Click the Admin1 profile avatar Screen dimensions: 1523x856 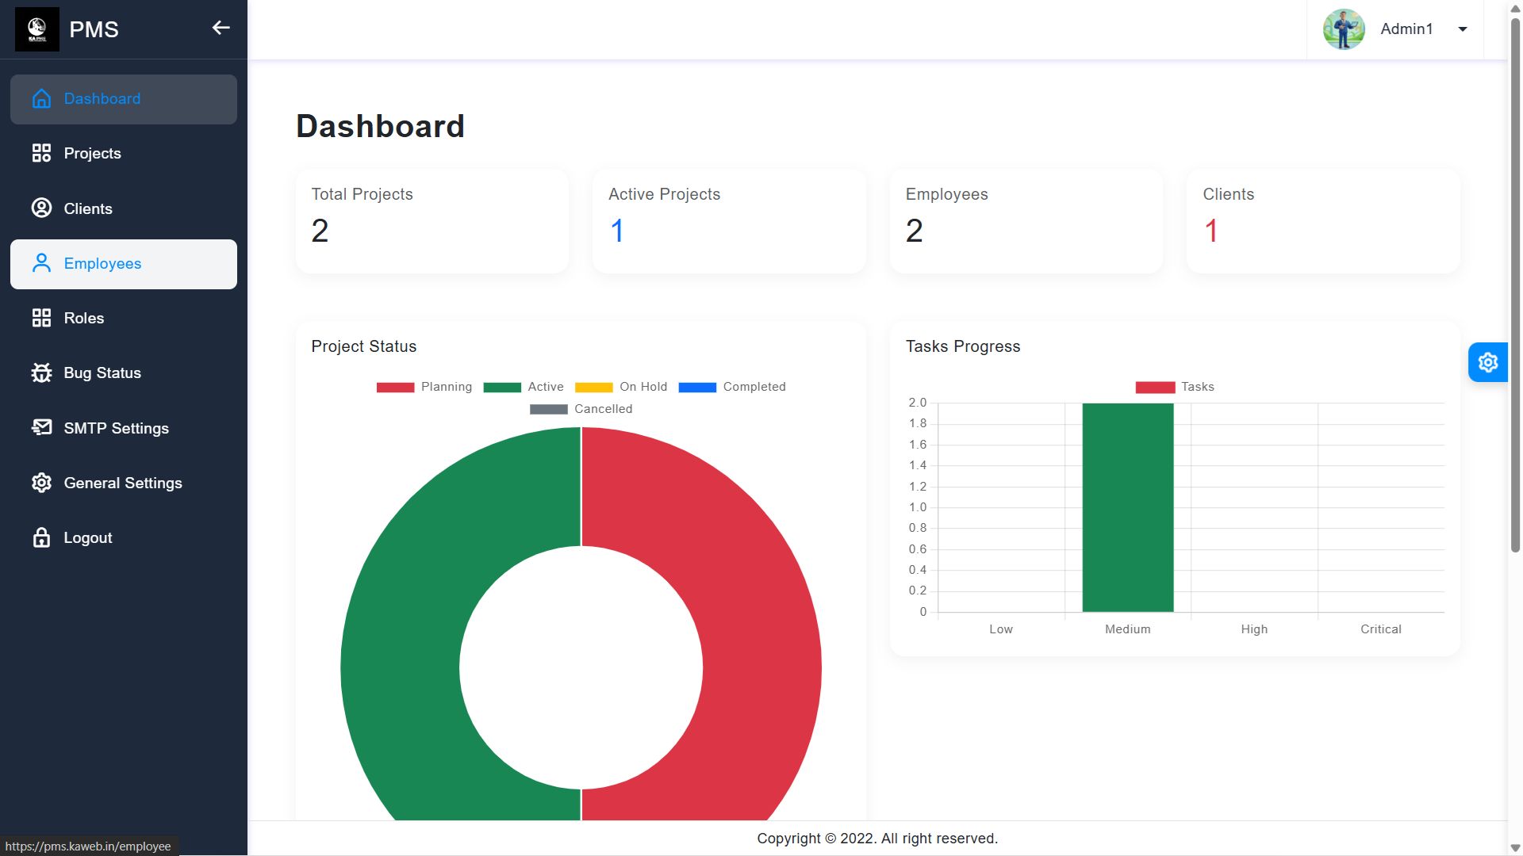1344,29
